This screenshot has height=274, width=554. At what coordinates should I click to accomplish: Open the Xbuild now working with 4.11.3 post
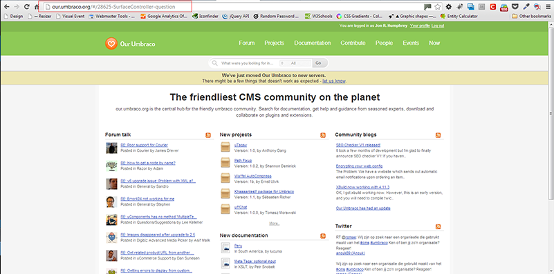[x=362, y=187]
